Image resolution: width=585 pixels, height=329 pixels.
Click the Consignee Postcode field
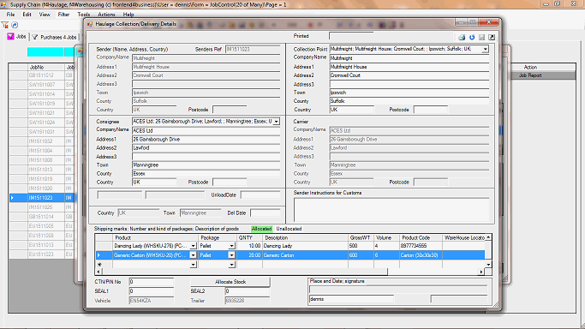(229, 182)
